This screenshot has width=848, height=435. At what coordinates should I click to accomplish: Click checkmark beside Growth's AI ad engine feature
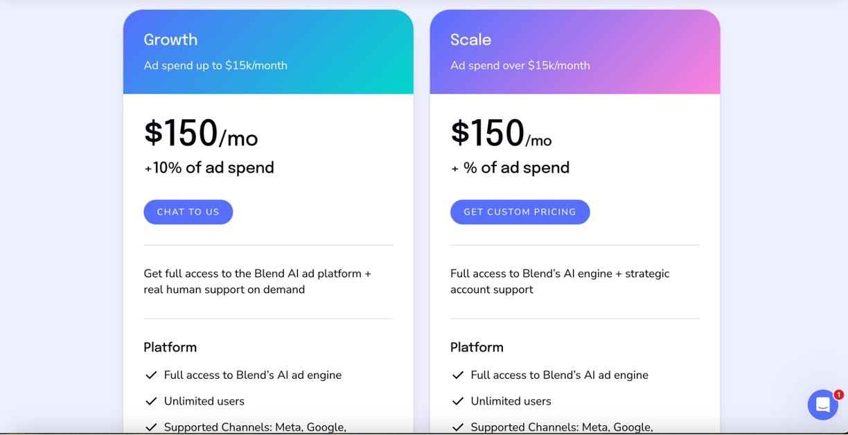click(x=151, y=375)
